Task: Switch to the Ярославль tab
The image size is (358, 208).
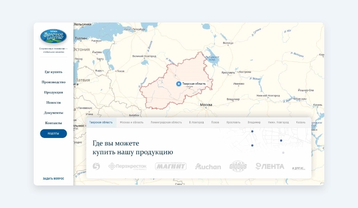Action: pyautogui.click(x=233, y=122)
